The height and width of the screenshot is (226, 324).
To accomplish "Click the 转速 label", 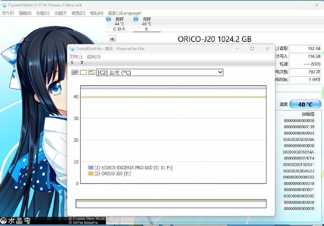I will coord(284,64).
